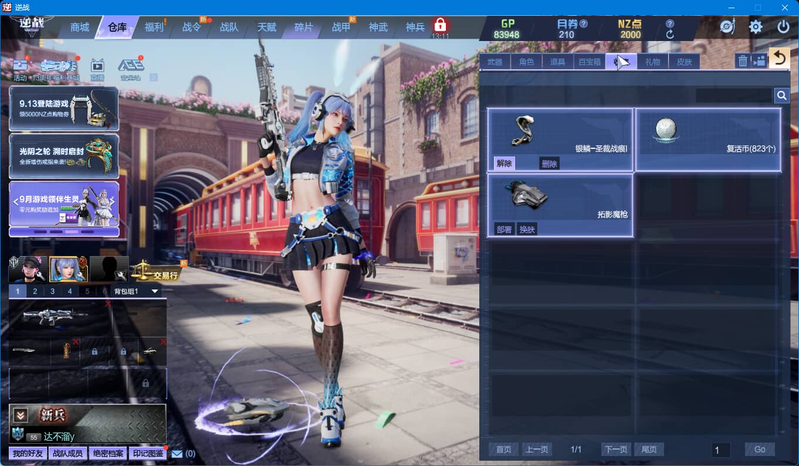Screen dimensions: 799x466
Task: Click the trash can delete icon
Action: [x=743, y=61]
